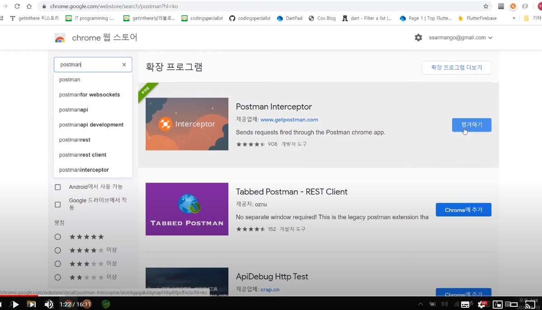Screen dimensions: 542x310
Task: Open the 기타 bookmarks folder
Action: pos(533,19)
